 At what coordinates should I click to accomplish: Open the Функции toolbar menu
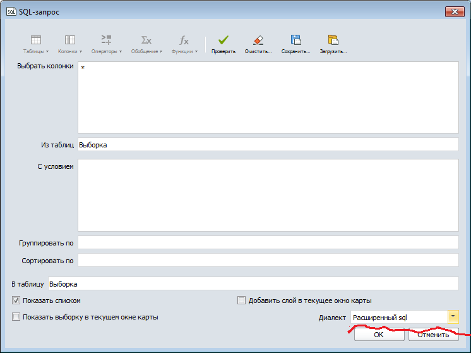[184, 44]
